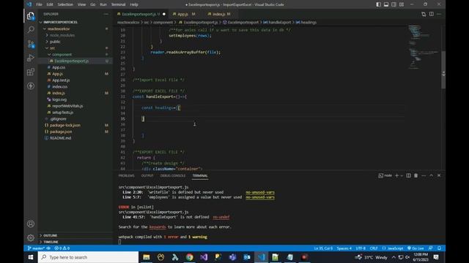Kill terminal with trash icon
Image resolution: width=469 pixels, height=263 pixels.
coord(416,175)
